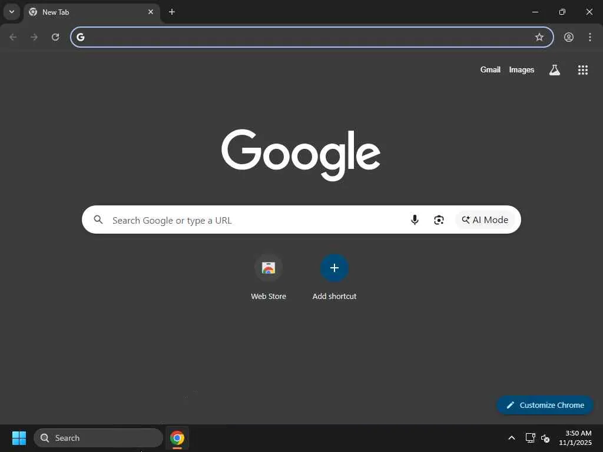Select the New Tab tab
This screenshot has height=452, width=603.
91,12
